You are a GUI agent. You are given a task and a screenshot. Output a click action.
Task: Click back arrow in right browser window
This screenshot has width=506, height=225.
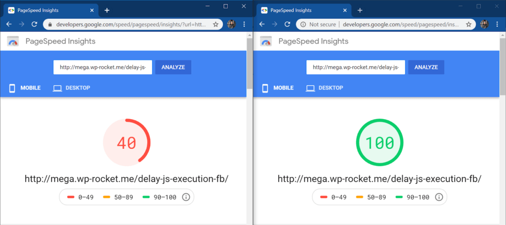point(262,24)
